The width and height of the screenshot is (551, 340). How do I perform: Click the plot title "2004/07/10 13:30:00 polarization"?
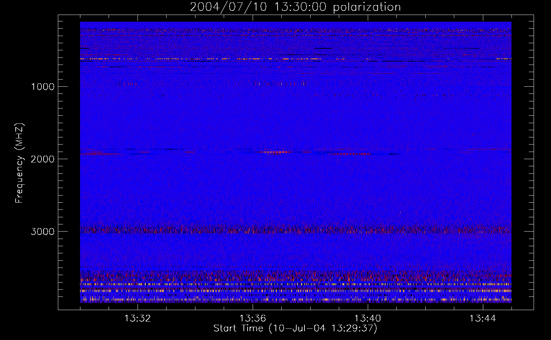point(295,7)
